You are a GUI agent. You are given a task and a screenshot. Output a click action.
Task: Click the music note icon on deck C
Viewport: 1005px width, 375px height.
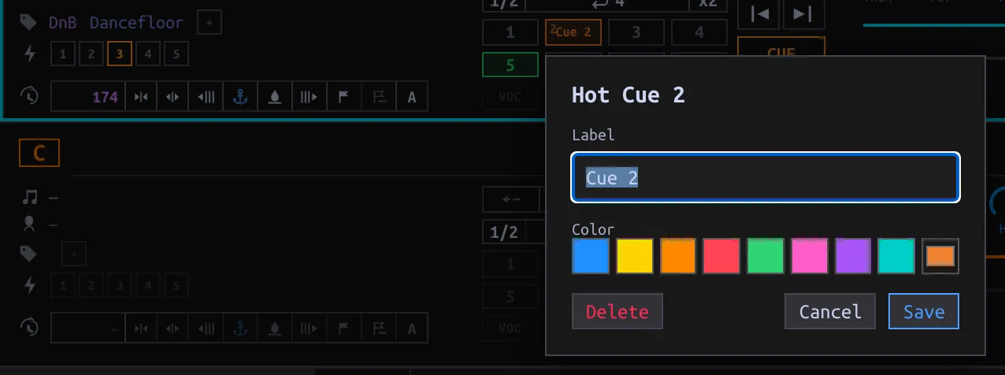point(30,198)
